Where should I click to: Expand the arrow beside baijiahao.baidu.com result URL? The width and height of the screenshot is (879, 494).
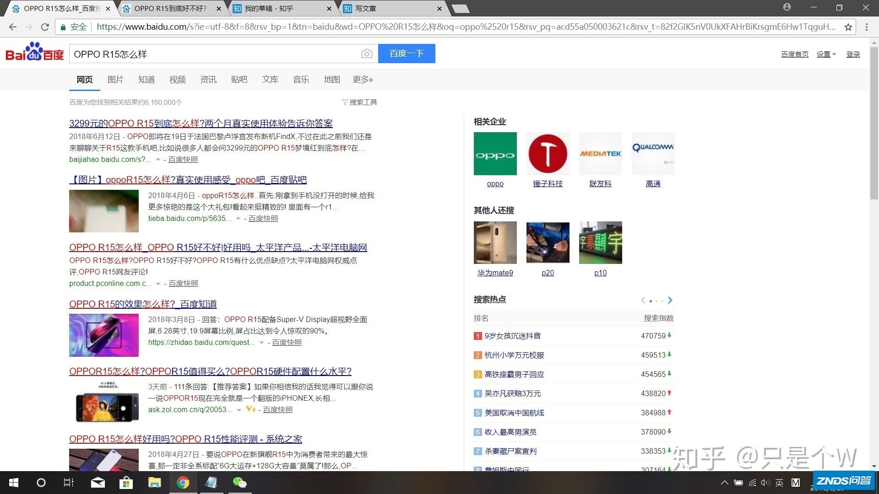pos(158,160)
